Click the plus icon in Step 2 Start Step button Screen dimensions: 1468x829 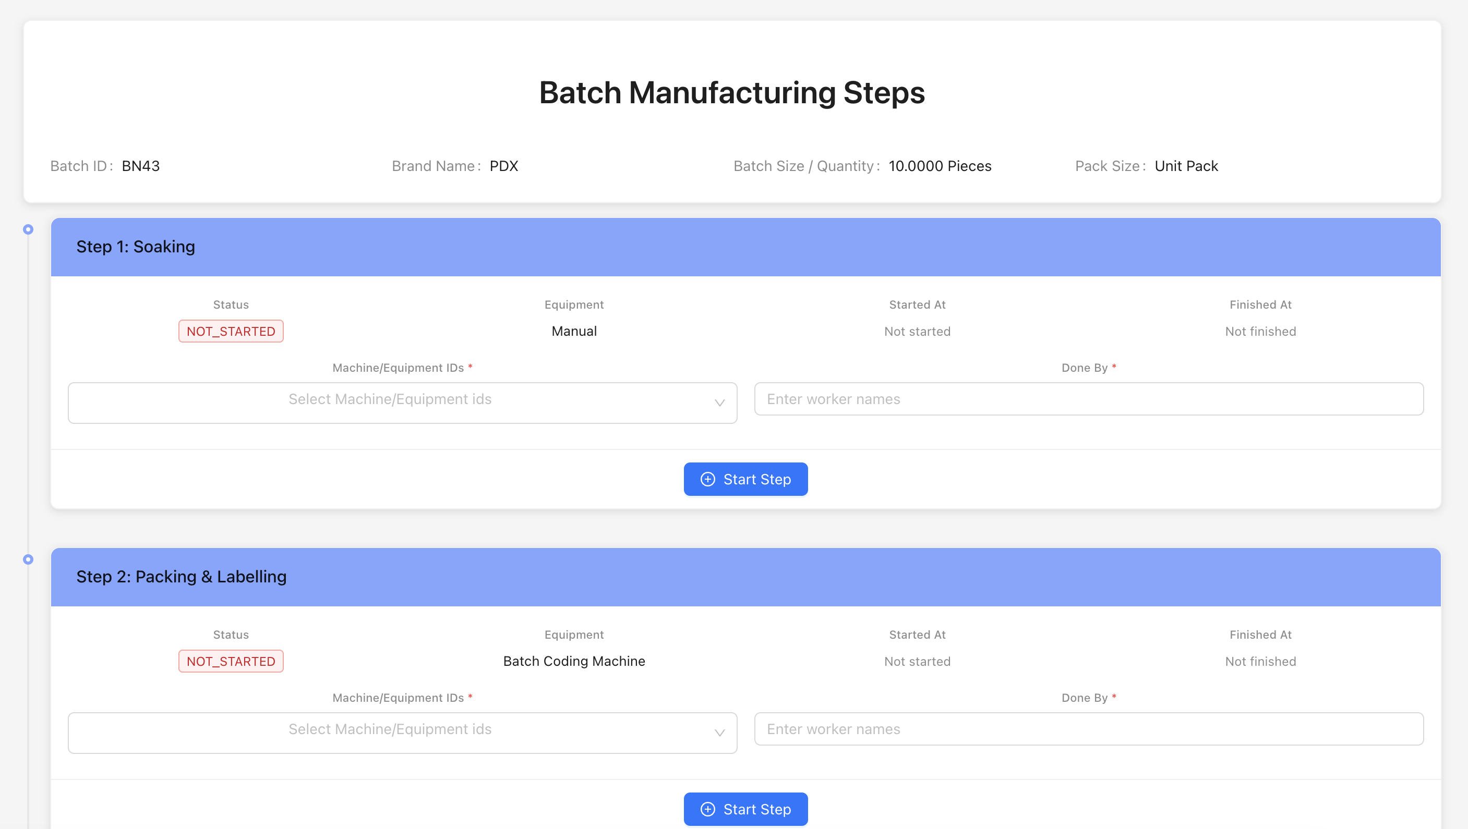pos(708,809)
